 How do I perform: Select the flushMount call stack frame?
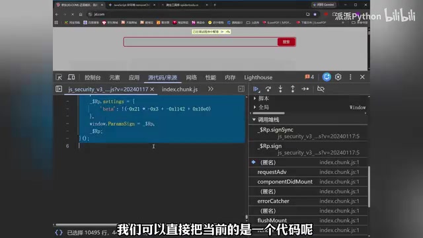point(308,220)
